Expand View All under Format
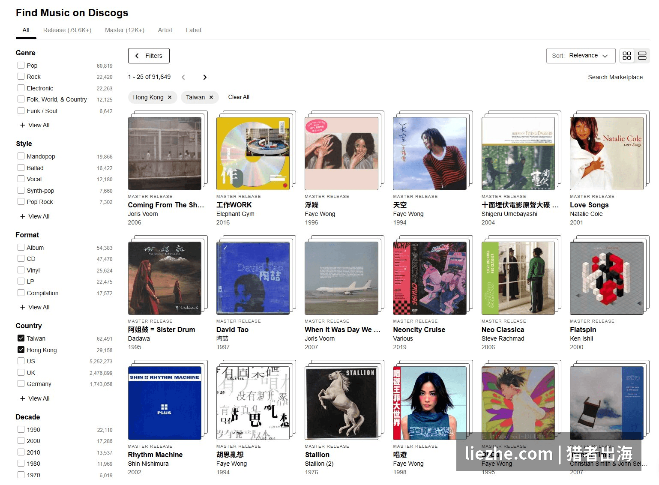Viewport: 659px width, 485px height. point(35,307)
